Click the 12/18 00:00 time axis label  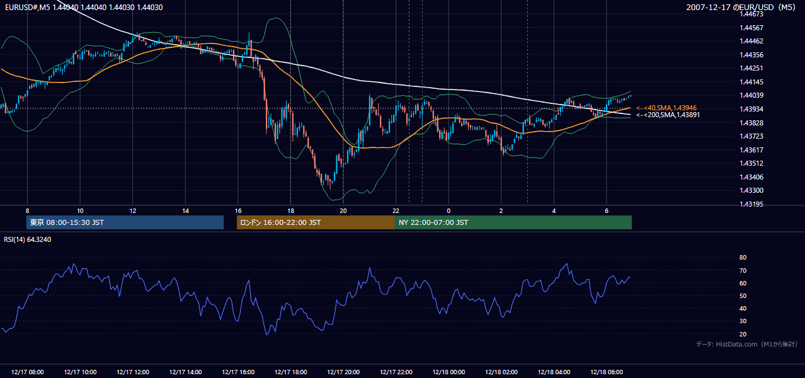pyautogui.click(x=448, y=372)
